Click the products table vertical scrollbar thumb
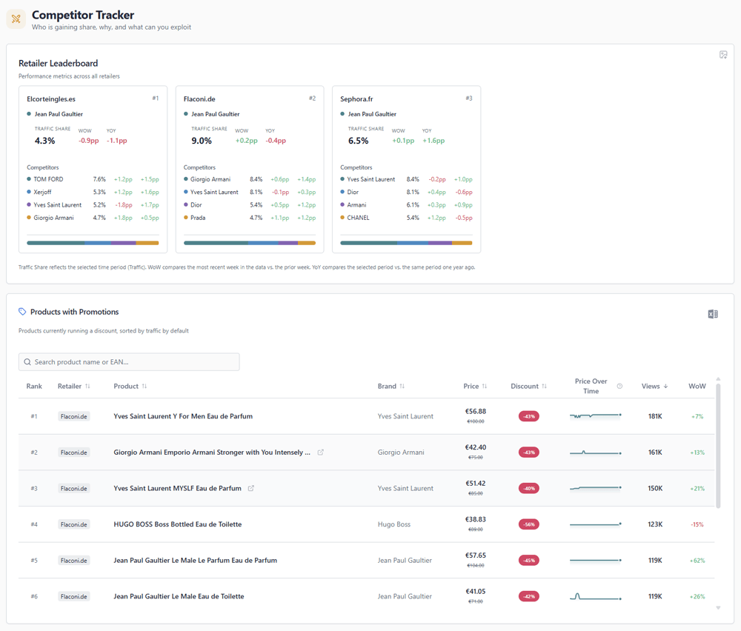This screenshot has height=631, width=741. pos(718,446)
